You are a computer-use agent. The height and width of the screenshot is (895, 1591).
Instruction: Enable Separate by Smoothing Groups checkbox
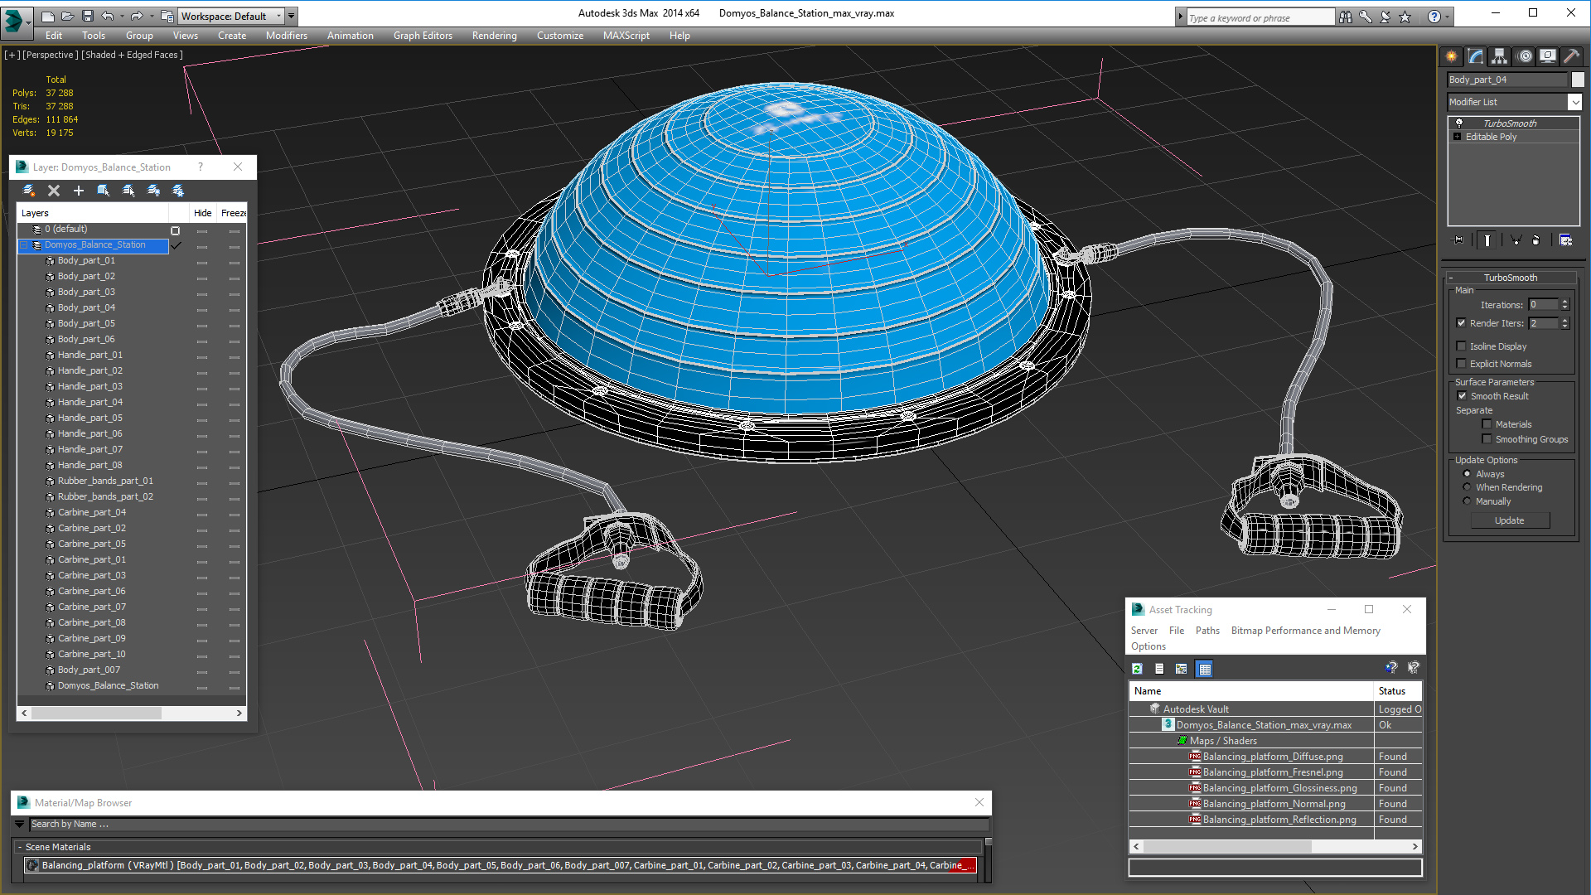click(x=1487, y=439)
